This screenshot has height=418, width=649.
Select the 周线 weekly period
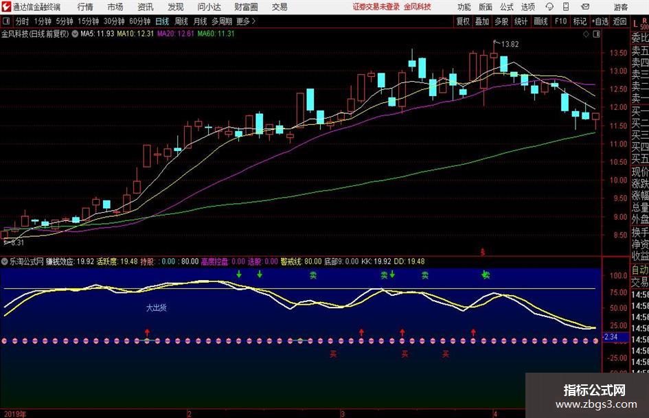181,21
